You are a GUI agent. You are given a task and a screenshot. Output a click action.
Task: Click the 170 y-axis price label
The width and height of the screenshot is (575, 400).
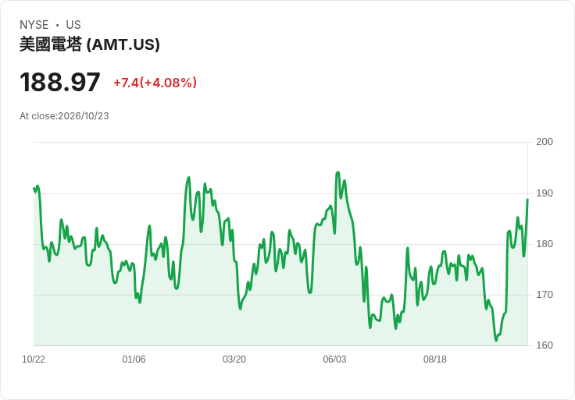[545, 295]
